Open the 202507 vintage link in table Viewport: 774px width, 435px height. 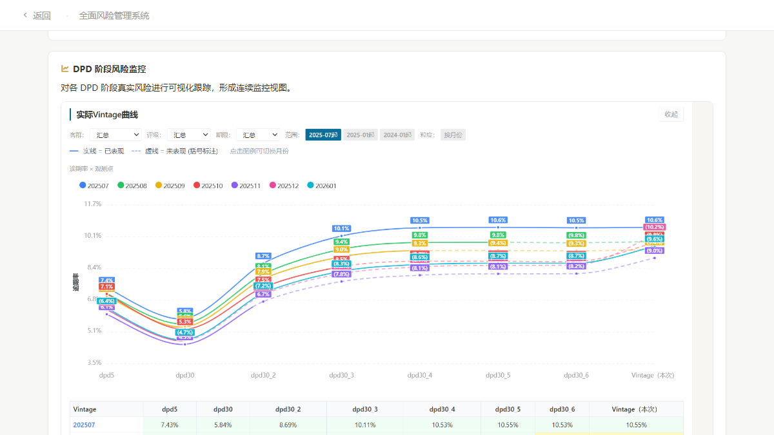pos(84,425)
